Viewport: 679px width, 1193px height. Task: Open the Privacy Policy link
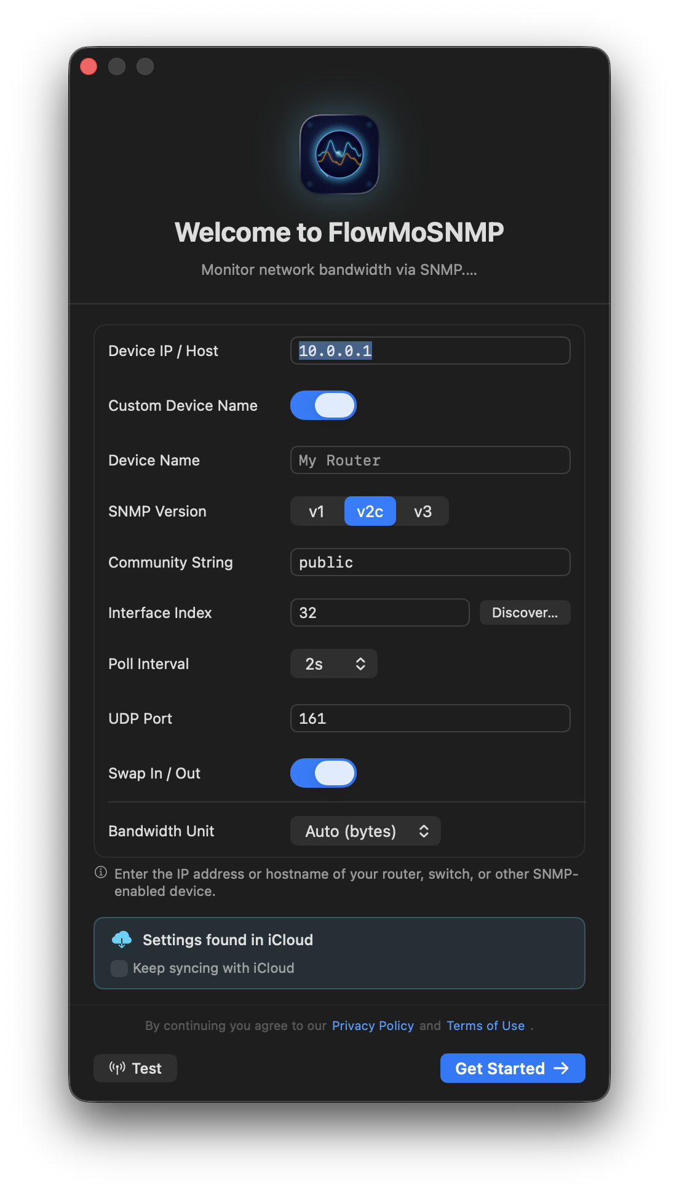point(373,1026)
